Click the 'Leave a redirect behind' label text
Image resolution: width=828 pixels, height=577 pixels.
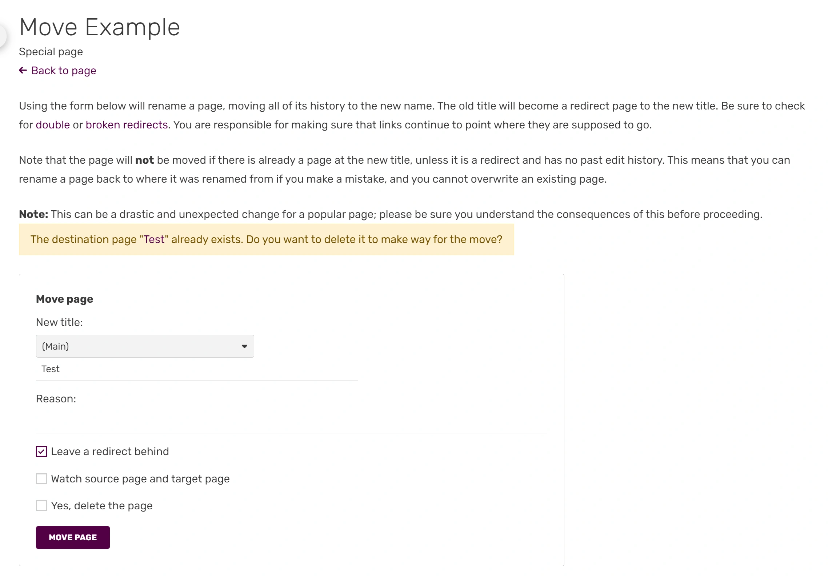pyautogui.click(x=110, y=451)
